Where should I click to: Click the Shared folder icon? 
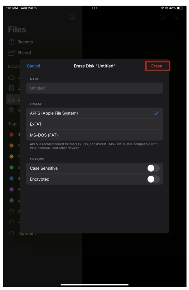tap(12, 53)
